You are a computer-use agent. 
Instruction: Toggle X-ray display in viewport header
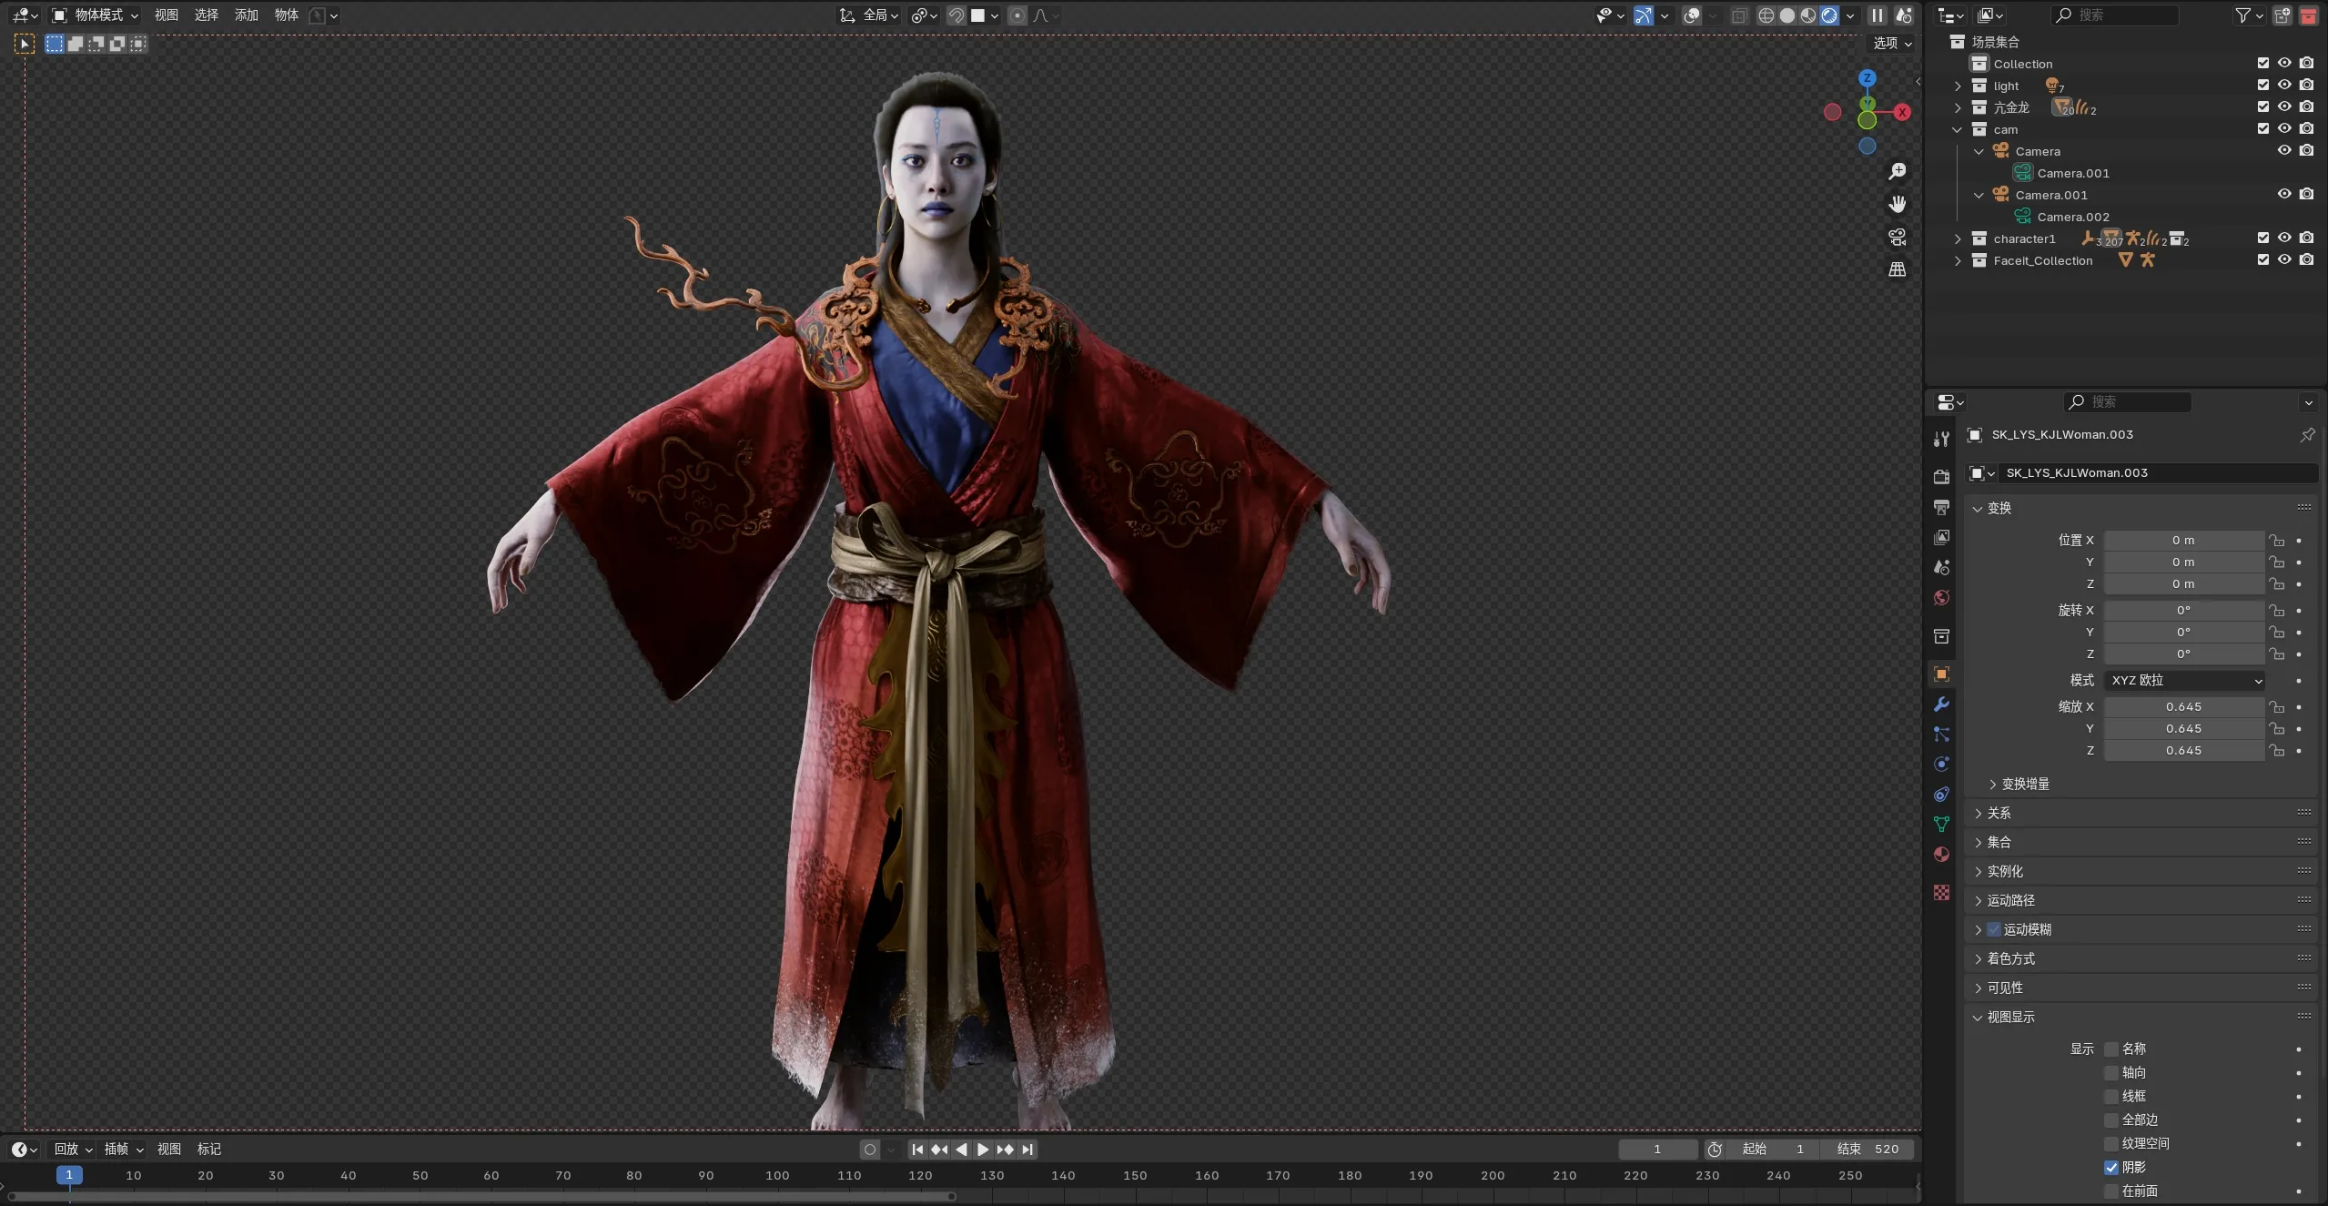1739,15
